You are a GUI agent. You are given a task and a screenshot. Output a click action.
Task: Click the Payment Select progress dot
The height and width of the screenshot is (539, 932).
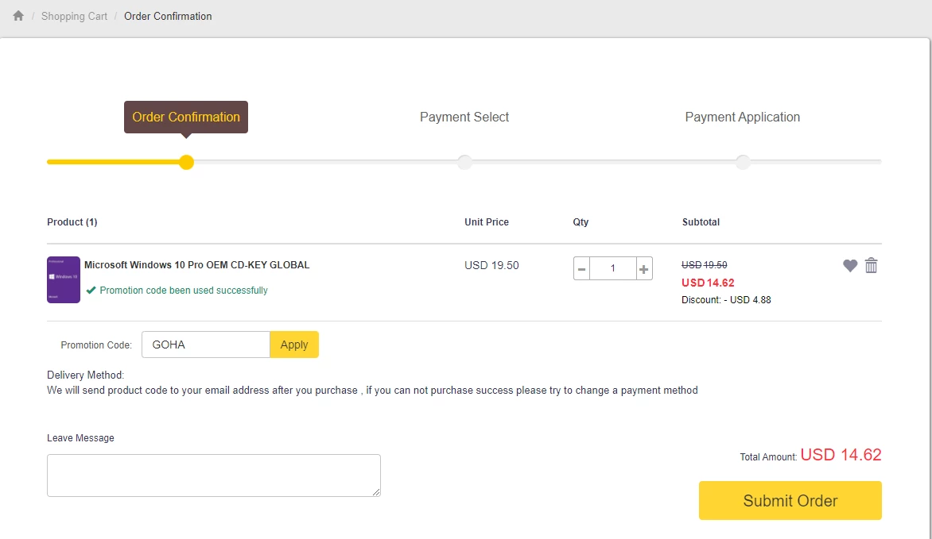coord(464,162)
